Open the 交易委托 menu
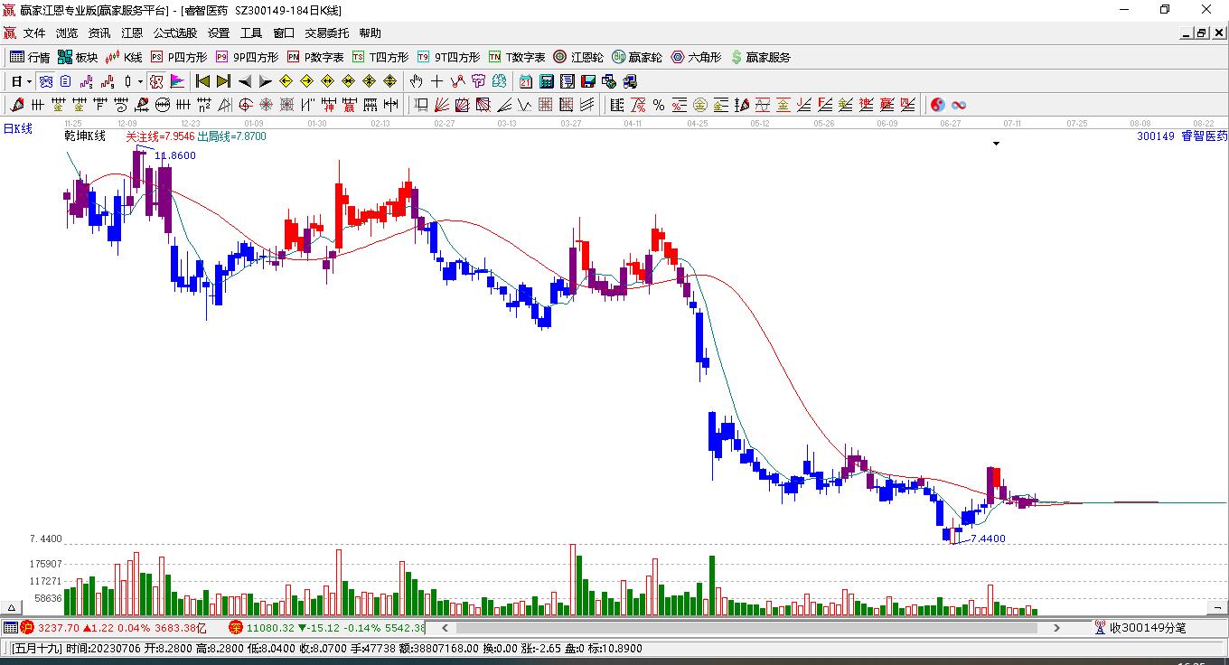1229x665 pixels. [326, 33]
